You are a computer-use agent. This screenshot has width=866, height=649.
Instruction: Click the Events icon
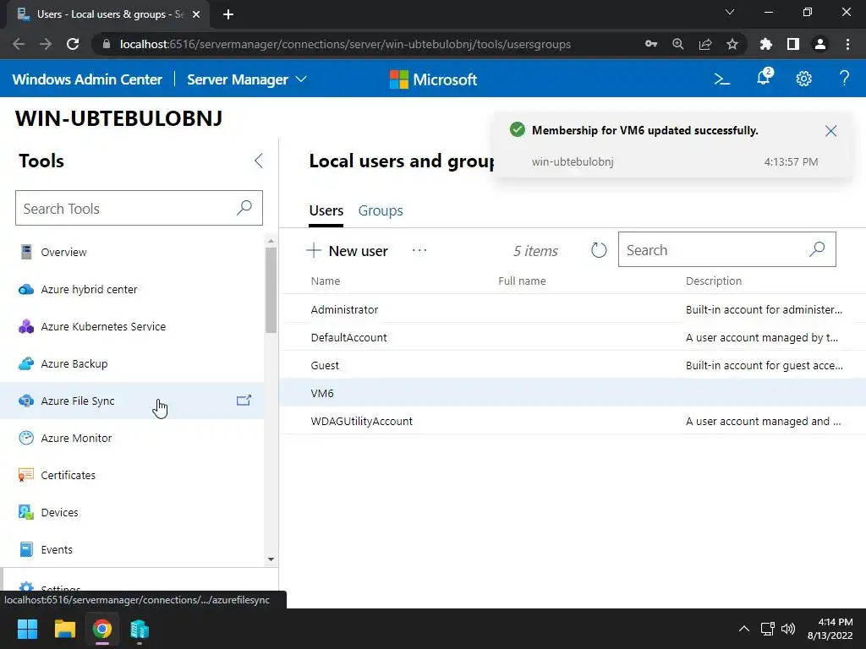coord(26,549)
